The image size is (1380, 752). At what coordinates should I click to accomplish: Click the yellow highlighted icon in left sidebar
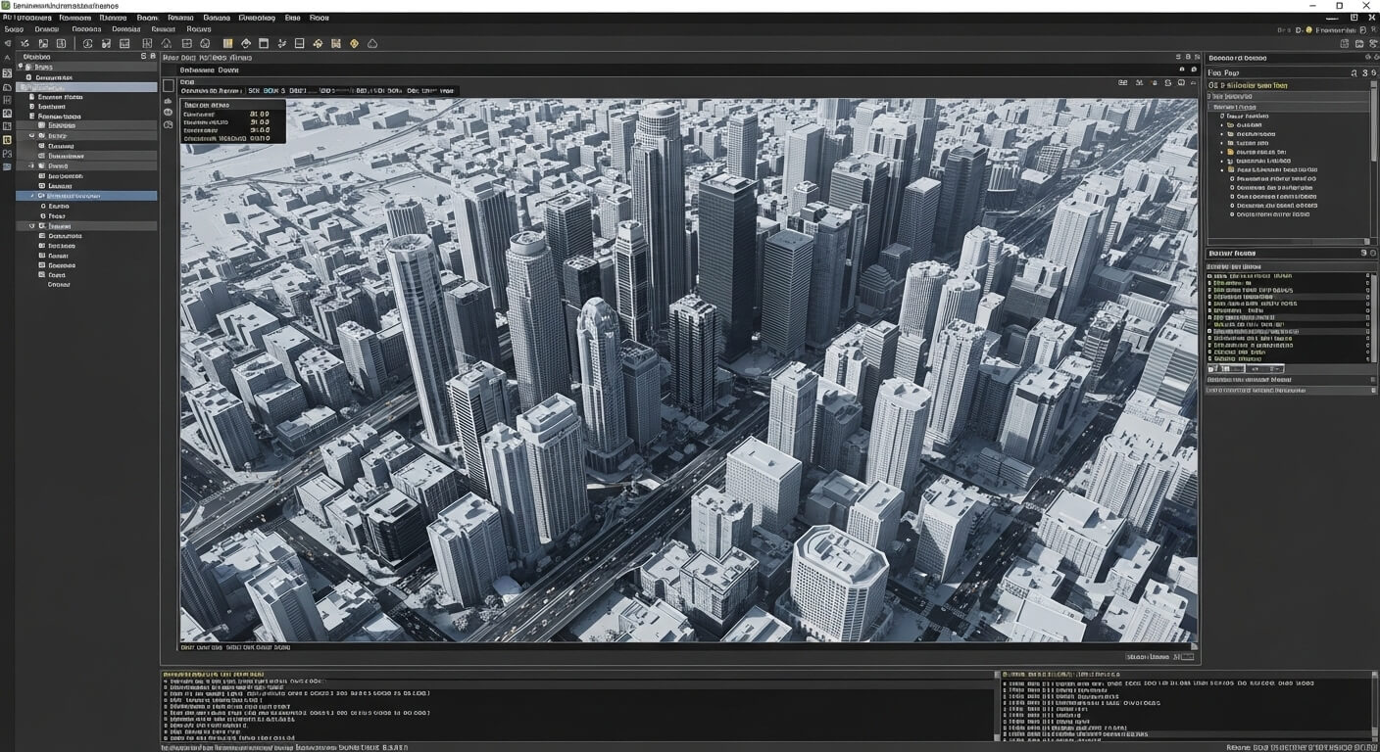(x=8, y=140)
